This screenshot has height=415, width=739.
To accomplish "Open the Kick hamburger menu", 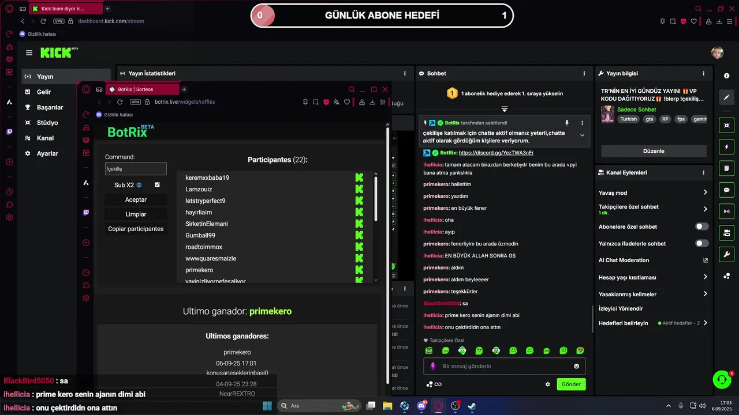I will 29,53.
